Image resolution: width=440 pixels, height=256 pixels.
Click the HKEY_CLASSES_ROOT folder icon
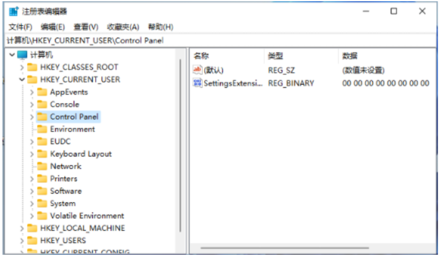(32, 67)
